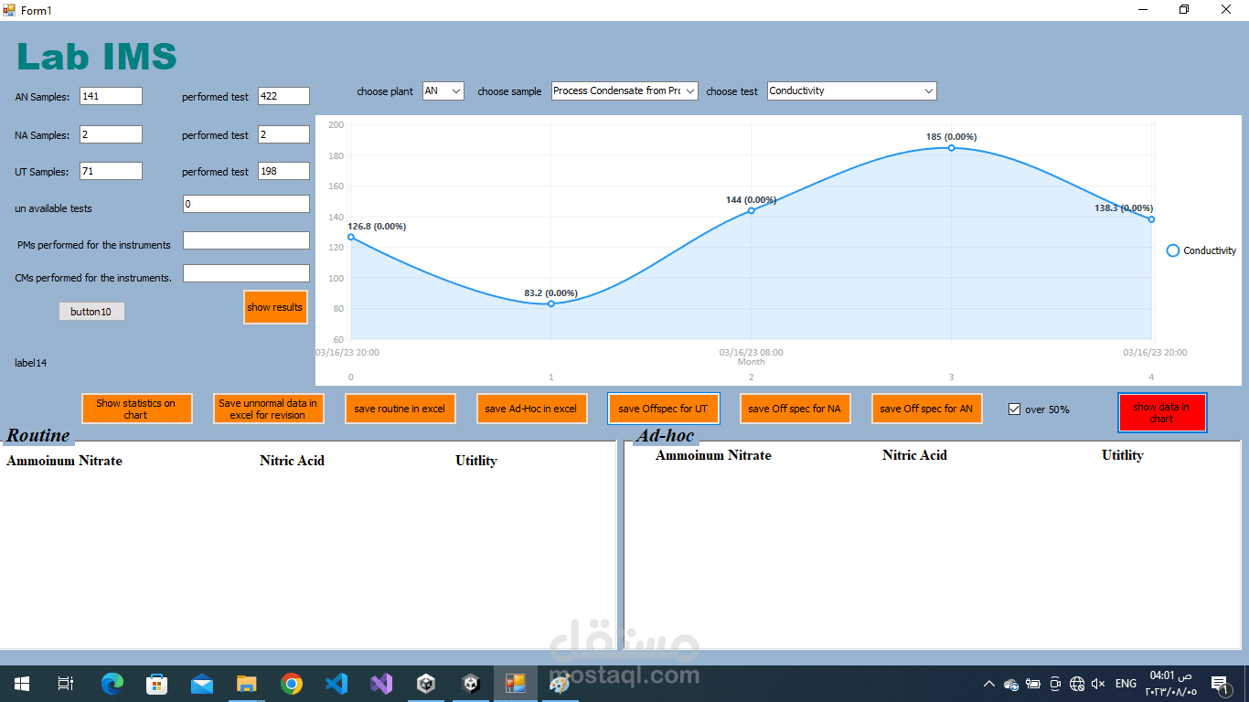Click the red show data in chart button
Image resolution: width=1249 pixels, height=702 pixels.
coord(1162,412)
